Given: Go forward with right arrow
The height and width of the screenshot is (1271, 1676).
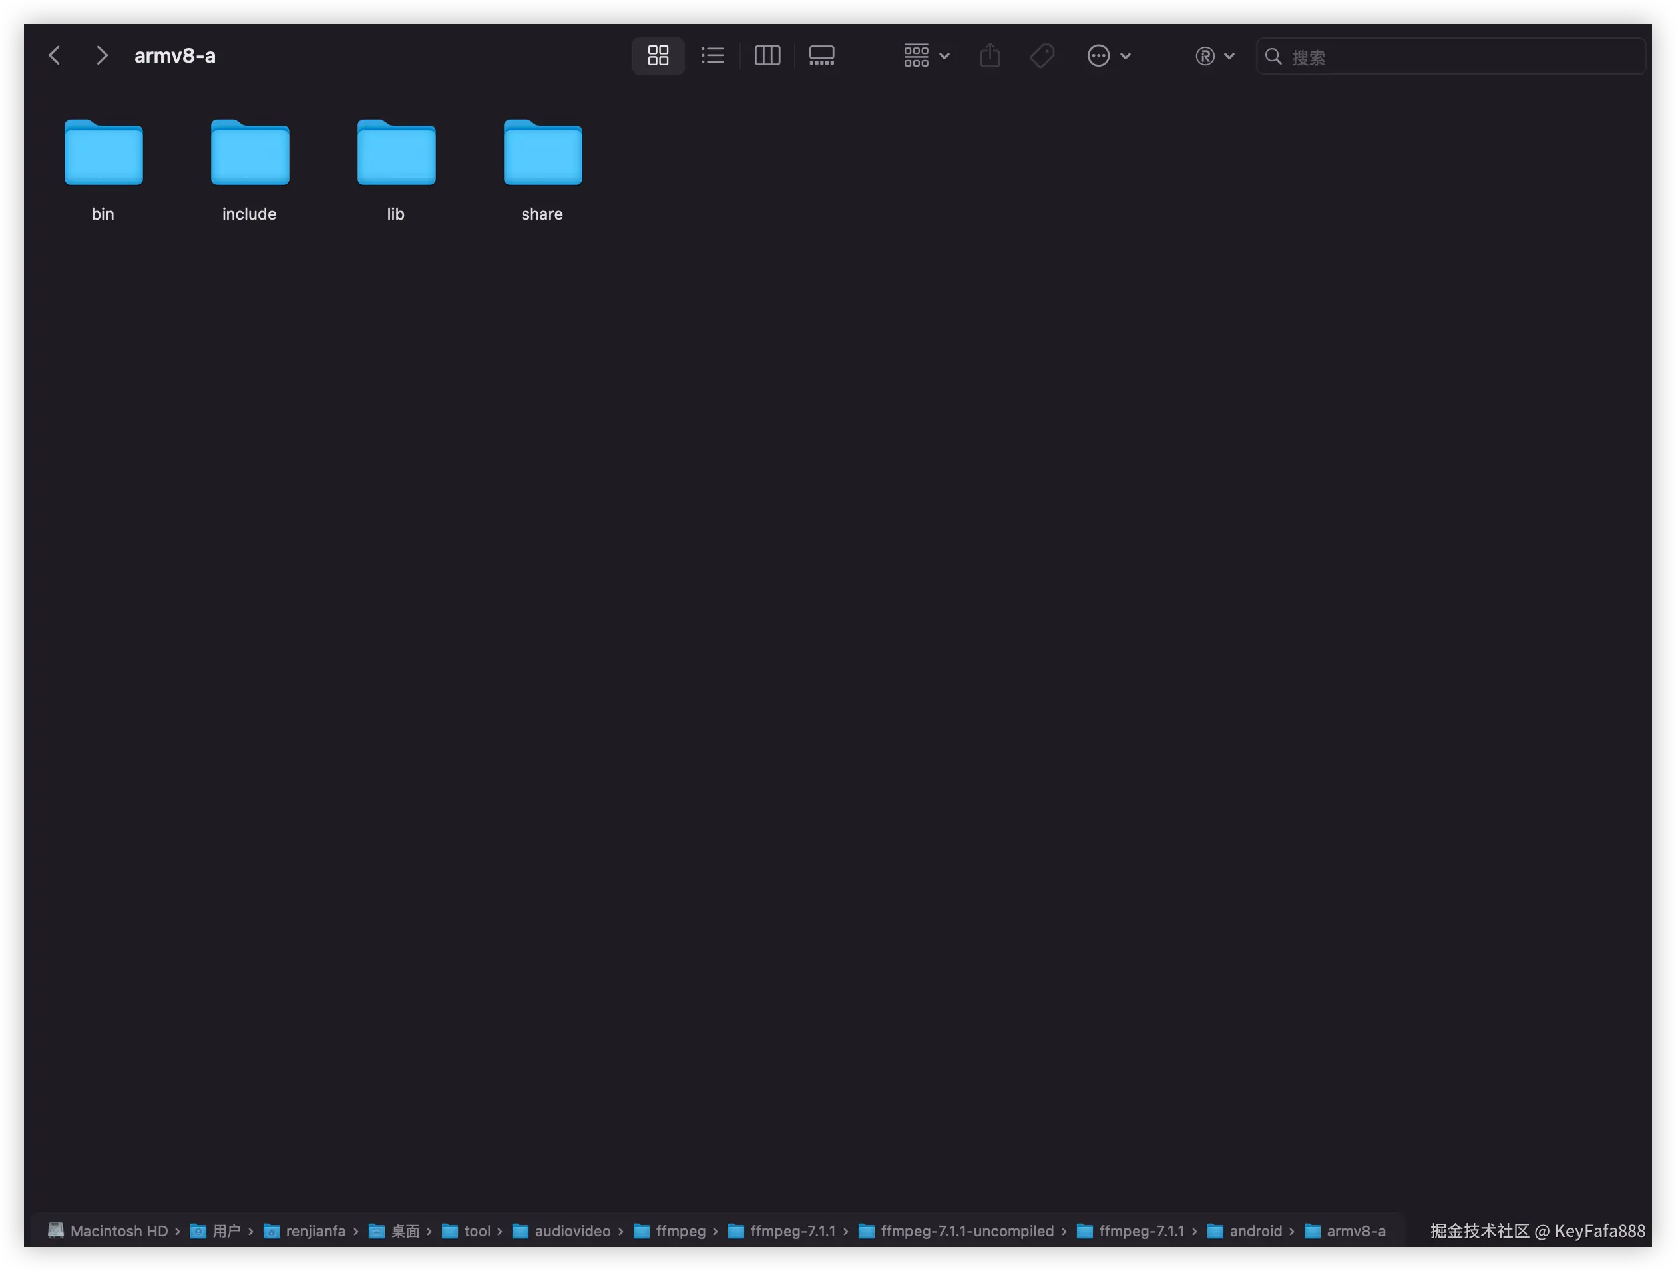Looking at the screenshot, I should [x=102, y=55].
